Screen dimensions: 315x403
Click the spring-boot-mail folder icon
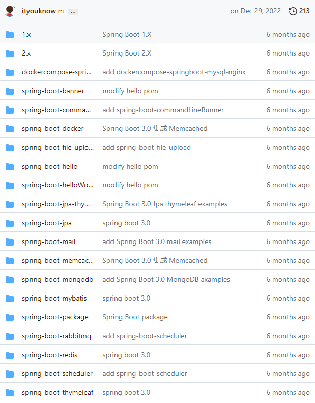10,242
